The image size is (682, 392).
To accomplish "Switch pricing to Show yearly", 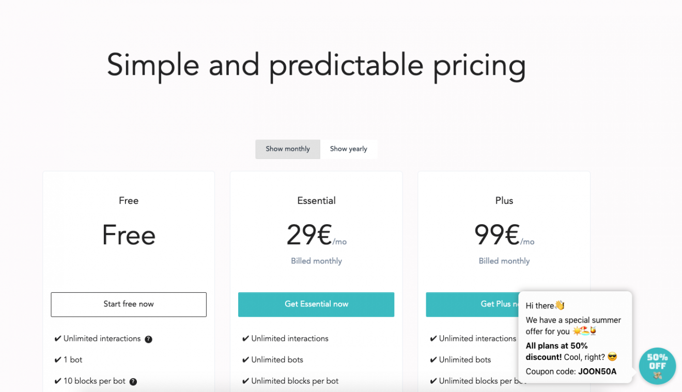I will click(349, 149).
